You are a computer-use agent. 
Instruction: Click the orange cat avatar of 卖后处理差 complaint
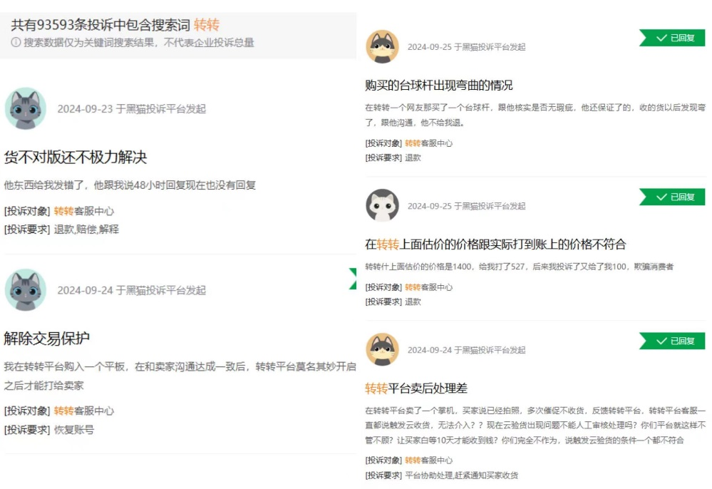382,349
